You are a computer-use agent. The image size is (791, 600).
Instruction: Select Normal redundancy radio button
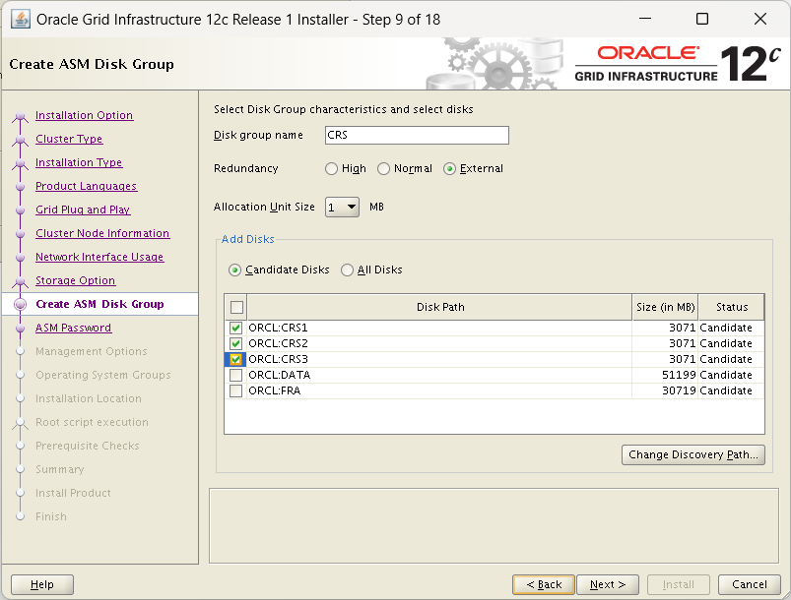click(384, 169)
